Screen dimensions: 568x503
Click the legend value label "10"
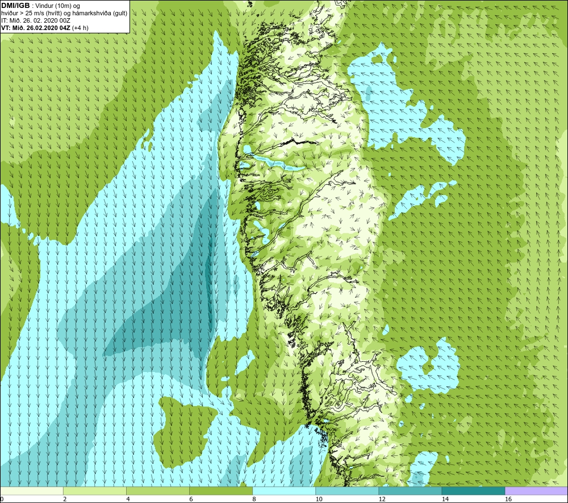coord(319,499)
